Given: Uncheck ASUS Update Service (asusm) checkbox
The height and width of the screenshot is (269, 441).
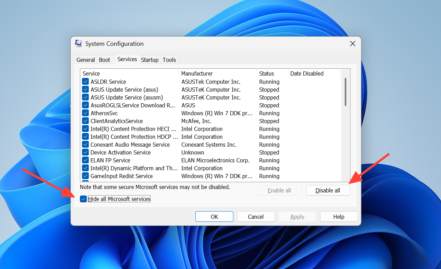Looking at the screenshot, I should coord(85,97).
